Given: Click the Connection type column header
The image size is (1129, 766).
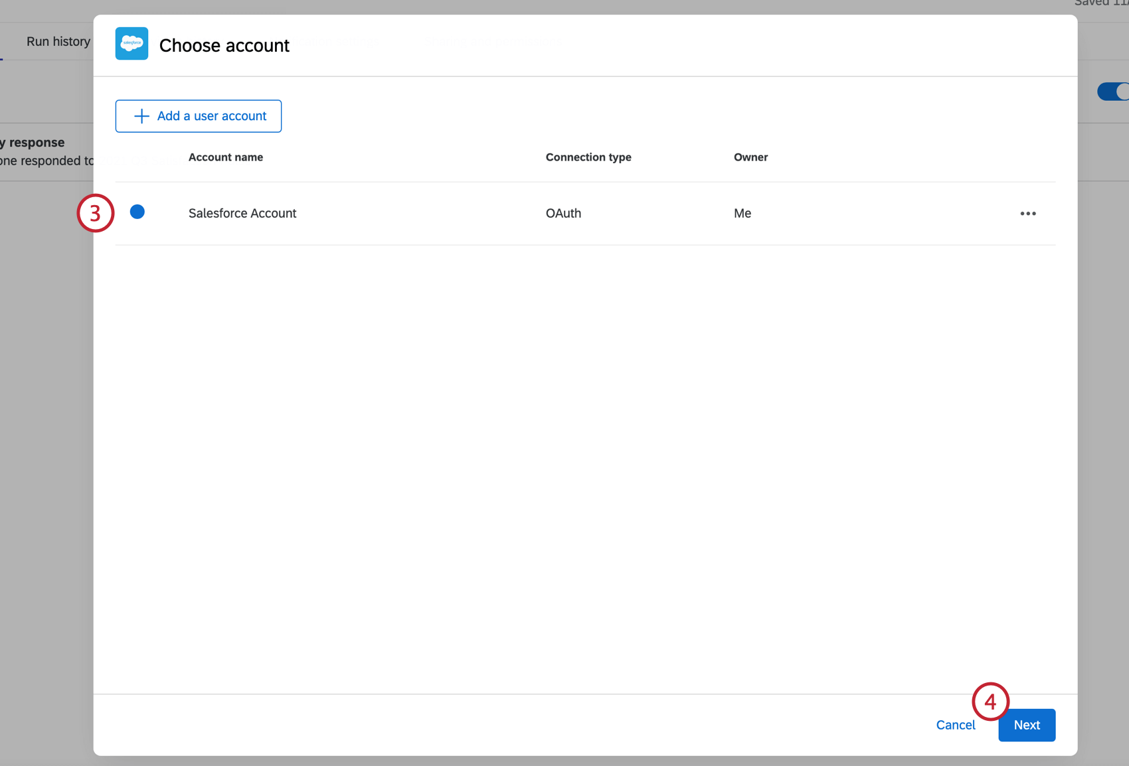Looking at the screenshot, I should pos(588,157).
